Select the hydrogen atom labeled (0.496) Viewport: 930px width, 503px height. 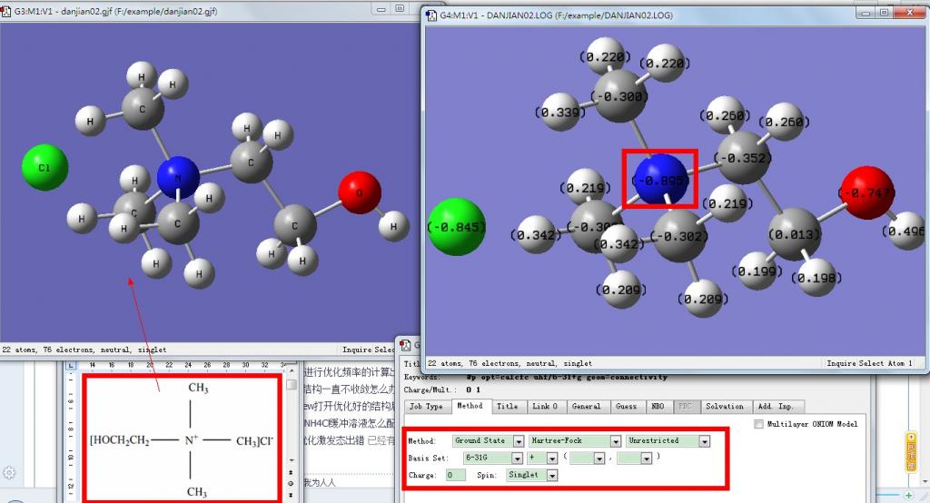pos(905,232)
